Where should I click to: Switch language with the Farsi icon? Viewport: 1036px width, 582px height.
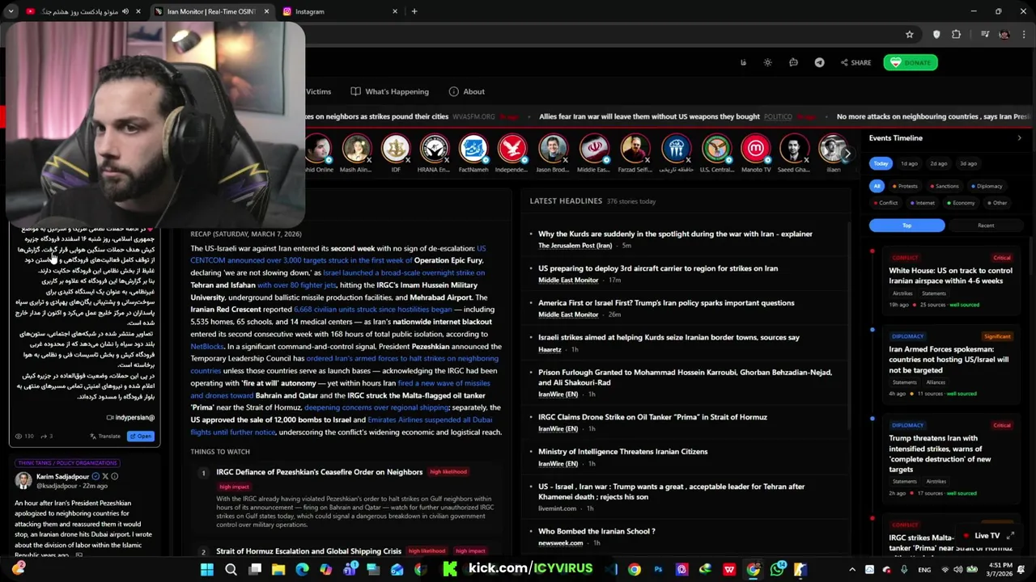click(743, 62)
